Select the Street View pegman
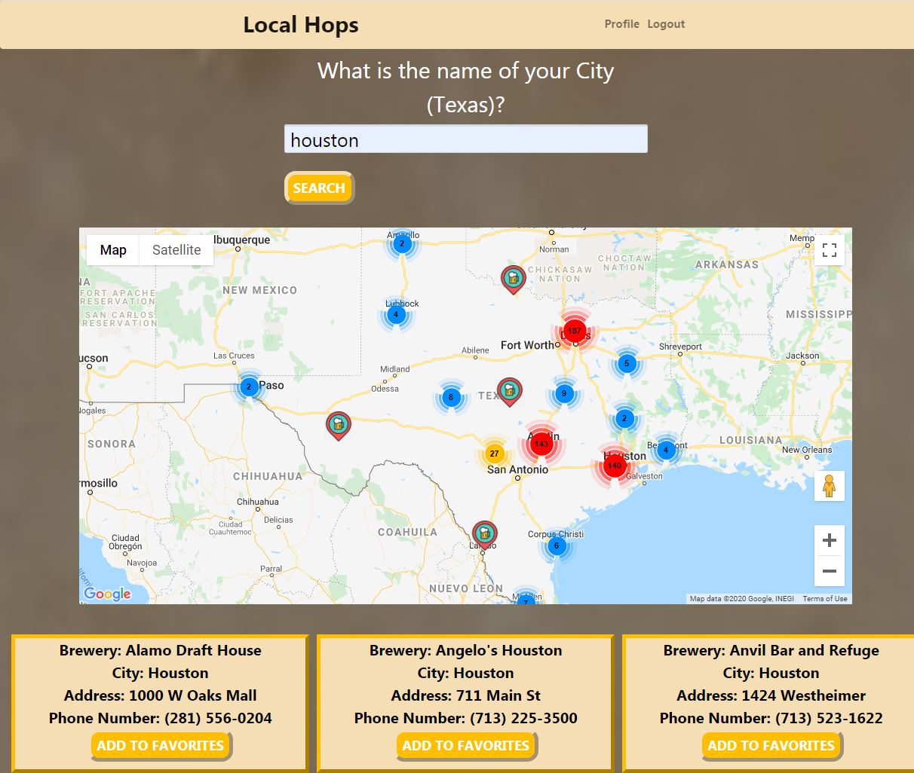The image size is (914, 773). 830,486
